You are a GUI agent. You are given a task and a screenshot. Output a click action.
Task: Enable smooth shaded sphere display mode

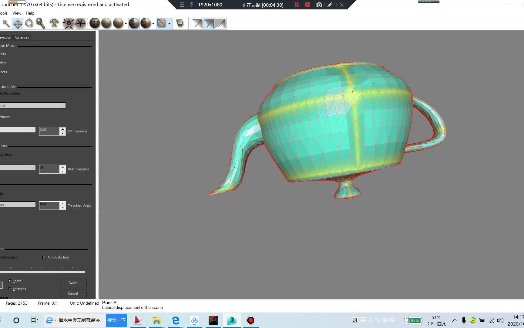coord(118,23)
